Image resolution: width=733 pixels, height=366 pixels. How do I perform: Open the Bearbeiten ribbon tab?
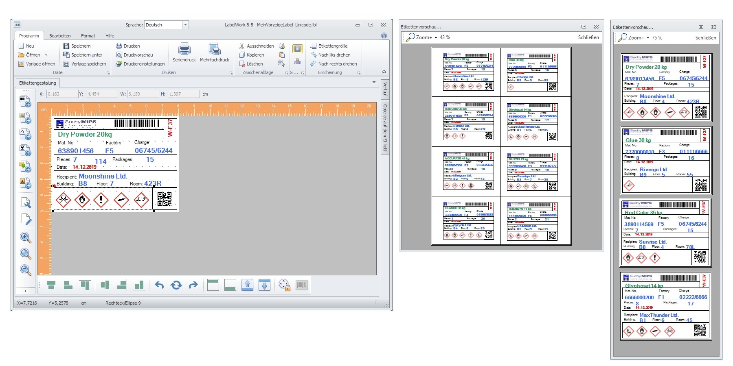[x=60, y=36]
